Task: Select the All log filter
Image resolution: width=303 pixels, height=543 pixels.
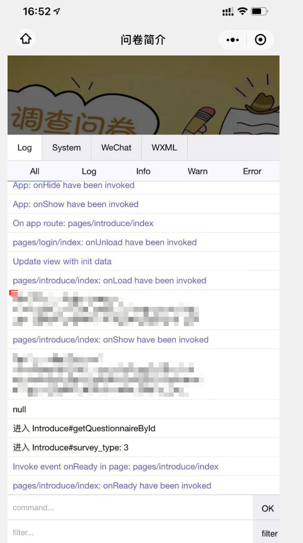Action: coord(35,171)
